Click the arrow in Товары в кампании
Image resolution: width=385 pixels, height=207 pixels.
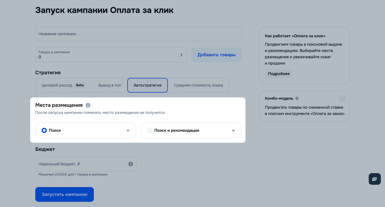click(182, 55)
